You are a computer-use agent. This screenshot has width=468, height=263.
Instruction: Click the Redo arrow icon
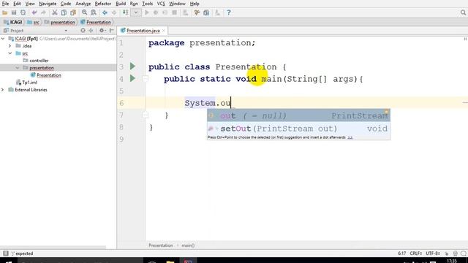[43, 12]
